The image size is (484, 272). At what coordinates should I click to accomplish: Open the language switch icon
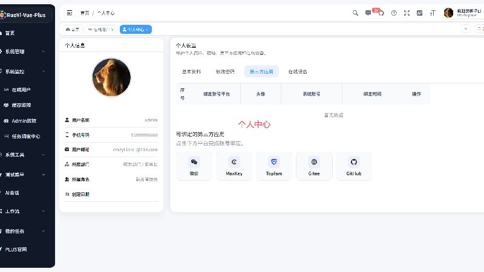point(419,13)
